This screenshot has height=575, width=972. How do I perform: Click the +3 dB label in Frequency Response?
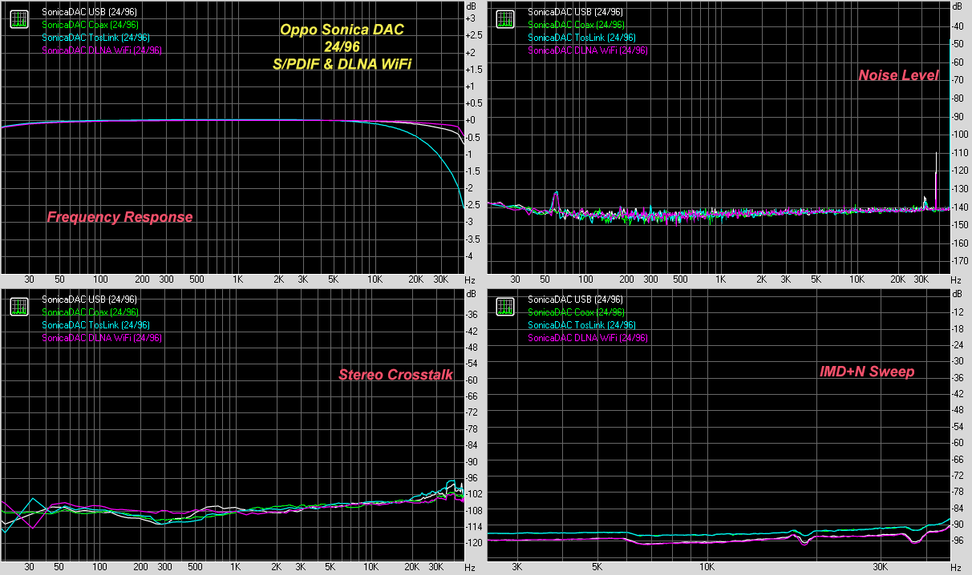pos(472,18)
